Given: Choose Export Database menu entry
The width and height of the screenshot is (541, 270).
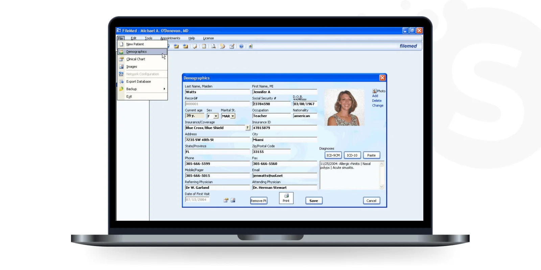Looking at the screenshot, I should pos(139,82).
